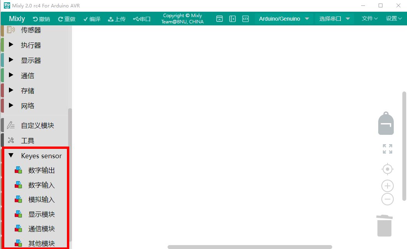Expand 显示器 category arrow
The height and width of the screenshot is (249, 407).
11,60
